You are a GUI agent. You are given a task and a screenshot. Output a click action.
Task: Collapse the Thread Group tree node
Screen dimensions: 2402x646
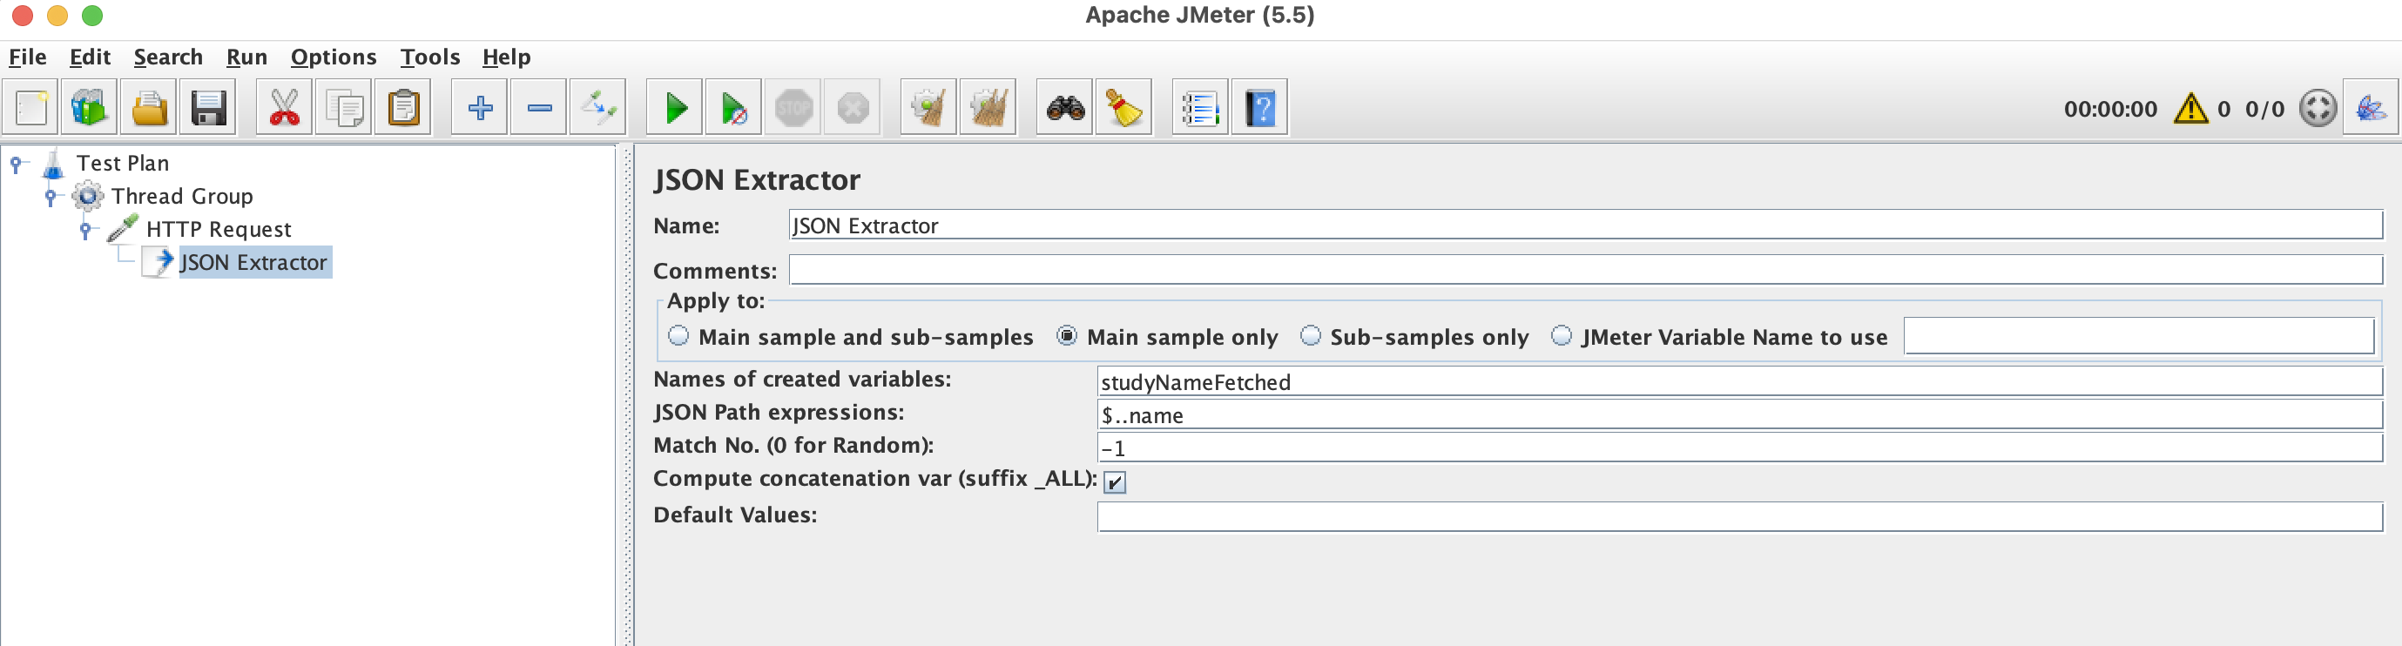[x=51, y=197]
